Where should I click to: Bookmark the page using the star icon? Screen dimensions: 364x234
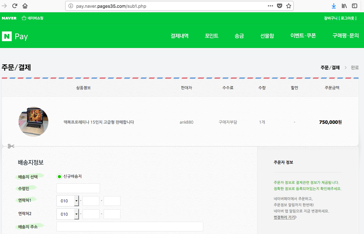tap(289, 6)
